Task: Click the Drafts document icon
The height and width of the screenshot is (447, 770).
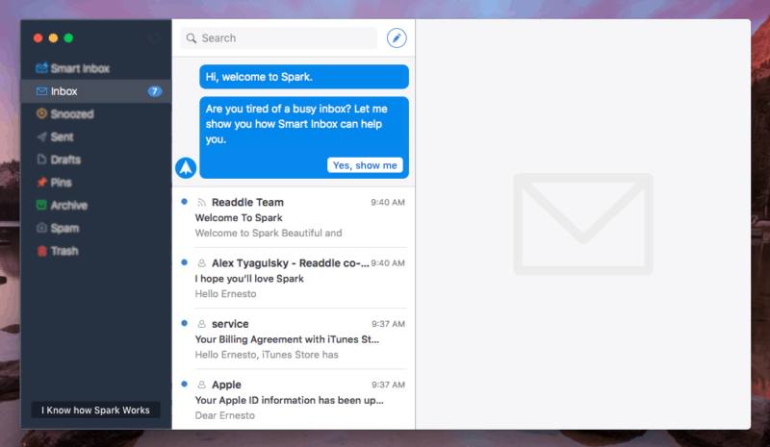Action: [x=41, y=159]
